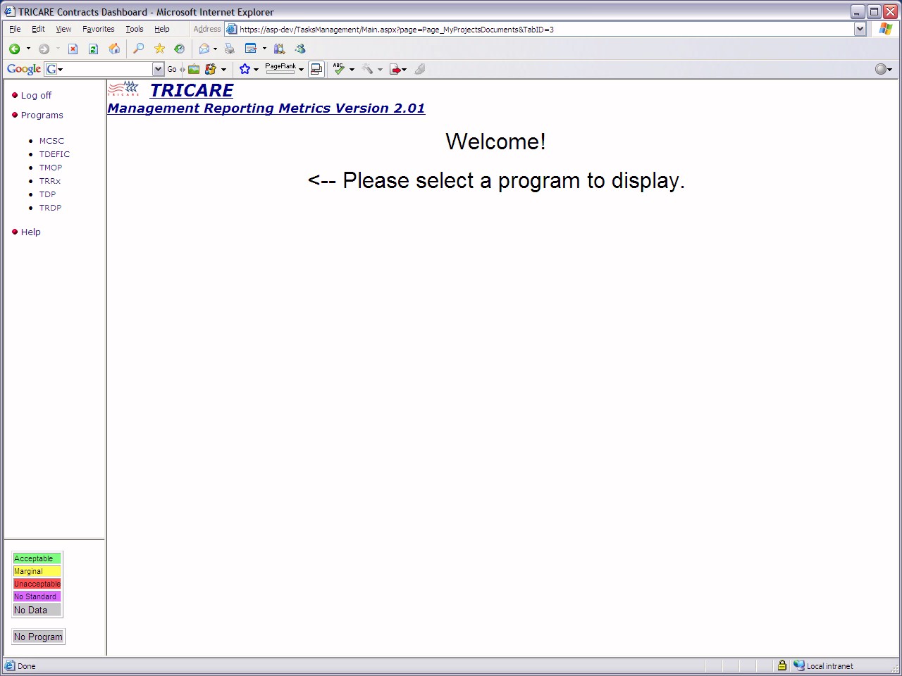Click the Stop loading icon
The image size is (902, 676).
73,49
